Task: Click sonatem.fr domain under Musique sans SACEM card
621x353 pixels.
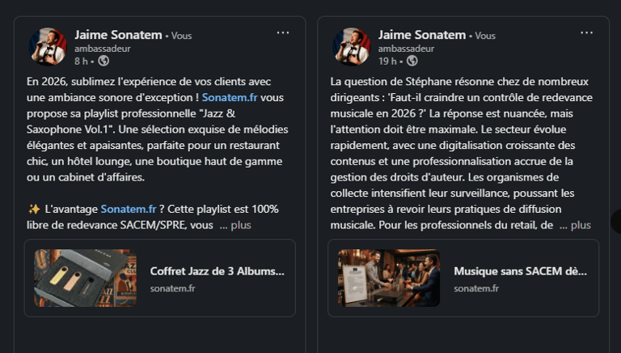Action: (476, 288)
